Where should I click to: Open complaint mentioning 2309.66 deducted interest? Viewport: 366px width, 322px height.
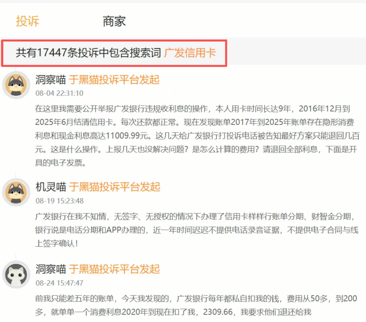click(196, 305)
